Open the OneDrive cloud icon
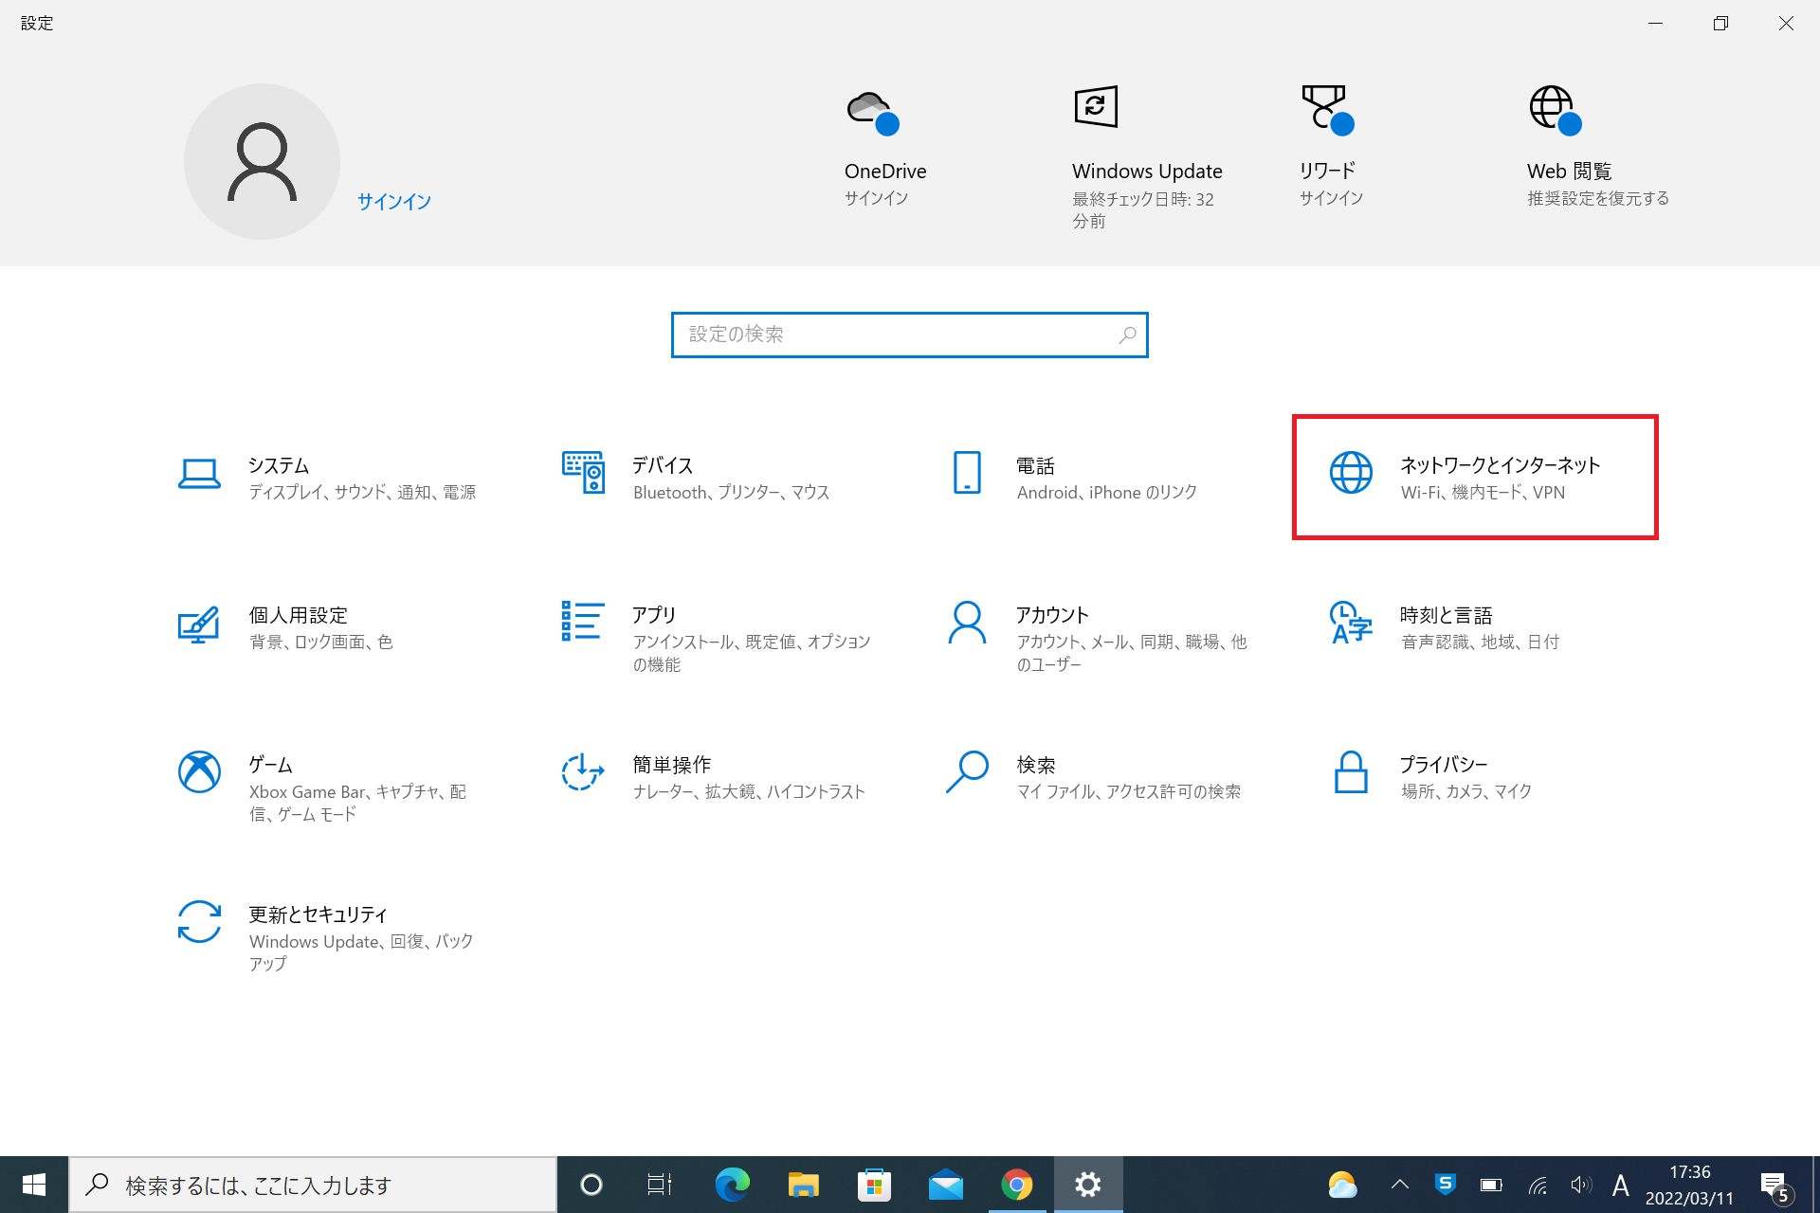The height and width of the screenshot is (1213, 1820). tap(872, 114)
